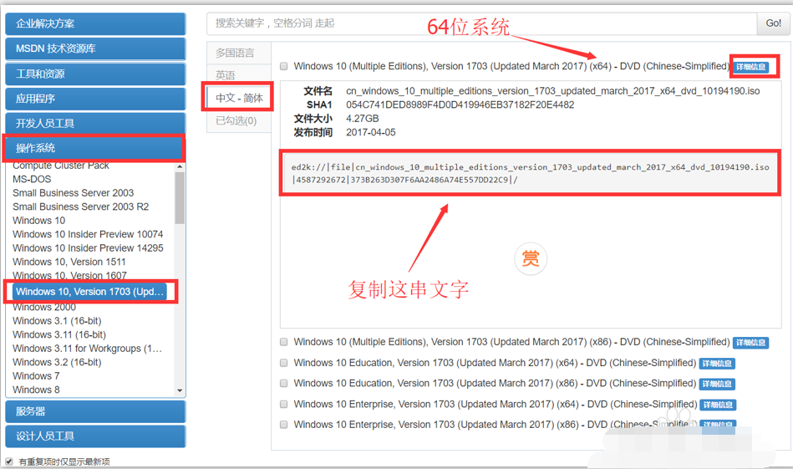Click 详细信息 badge for Education x64
Viewport: 793px width, 469px height.
[x=718, y=364]
